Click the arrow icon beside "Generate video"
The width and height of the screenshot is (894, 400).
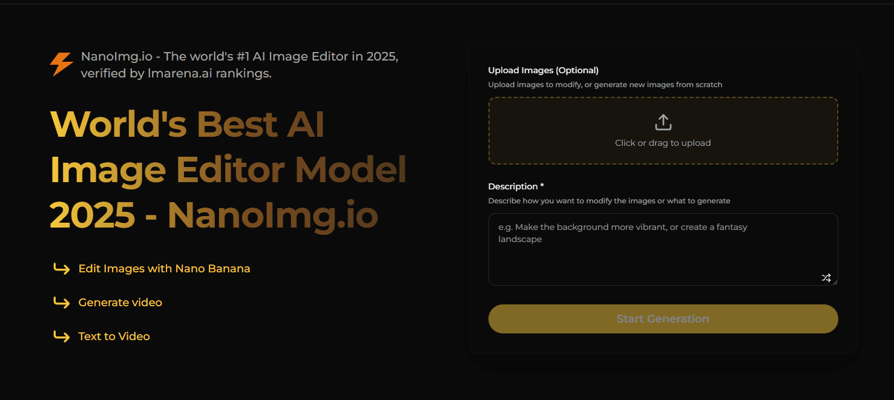62,303
